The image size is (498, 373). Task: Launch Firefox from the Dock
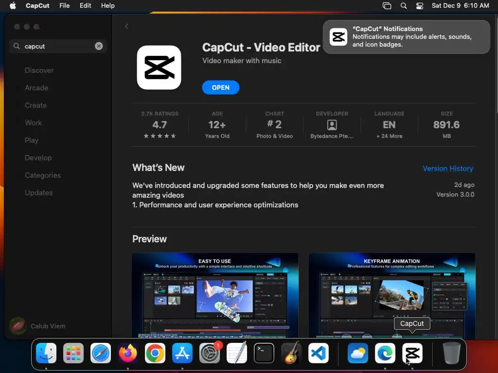pyautogui.click(x=128, y=353)
